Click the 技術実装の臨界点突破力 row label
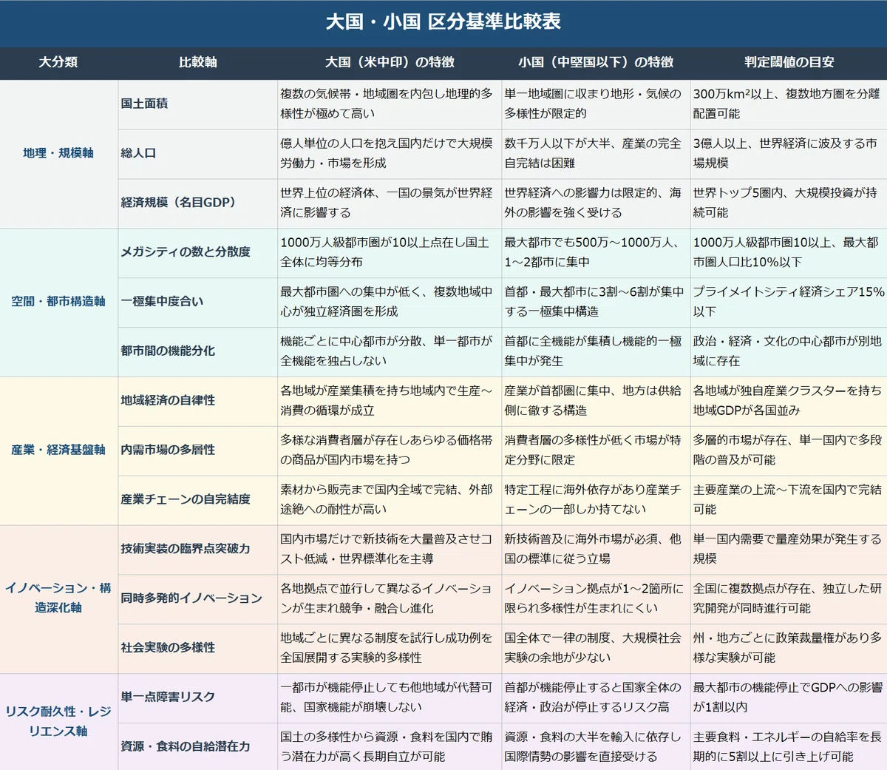Image resolution: width=887 pixels, height=770 pixels. (x=186, y=549)
